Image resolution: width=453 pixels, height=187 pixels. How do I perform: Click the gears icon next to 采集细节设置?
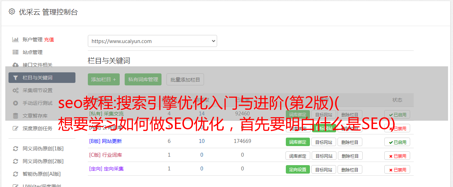pos(16,90)
